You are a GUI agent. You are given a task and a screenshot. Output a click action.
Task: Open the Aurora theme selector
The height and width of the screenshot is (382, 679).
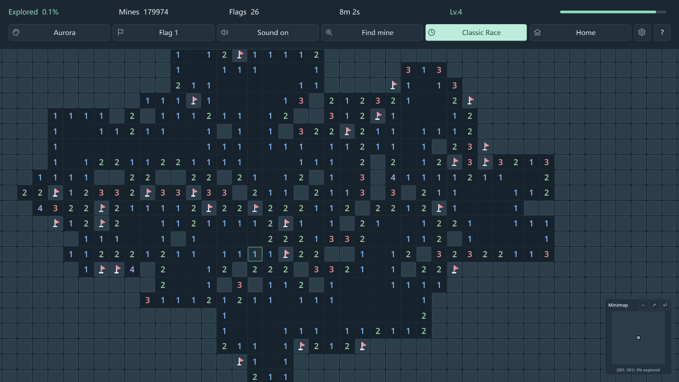pyautogui.click(x=59, y=33)
